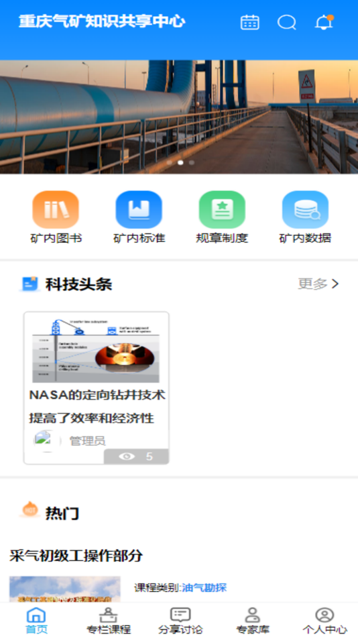Image resolution: width=358 pixels, height=637 pixels.
Task: Open the 矿内图书 orange book icon
Action: [x=56, y=210]
